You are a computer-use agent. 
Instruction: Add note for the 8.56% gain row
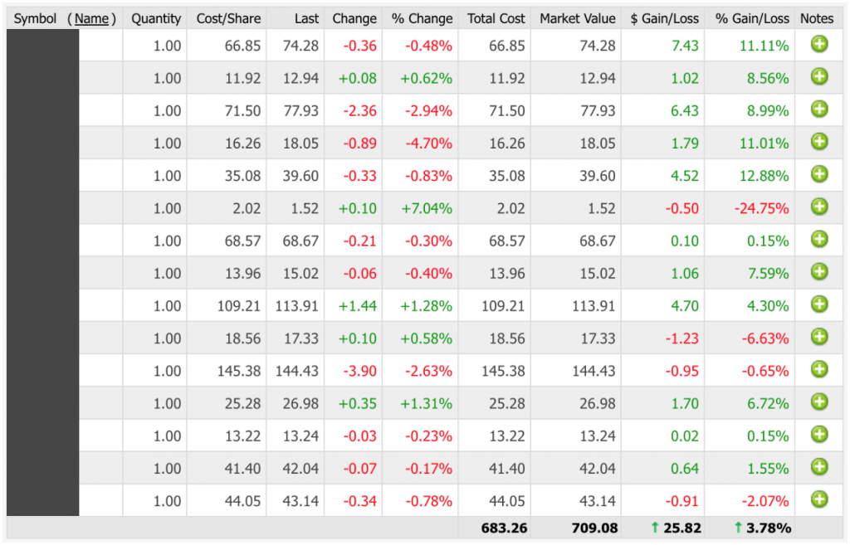pos(819,77)
